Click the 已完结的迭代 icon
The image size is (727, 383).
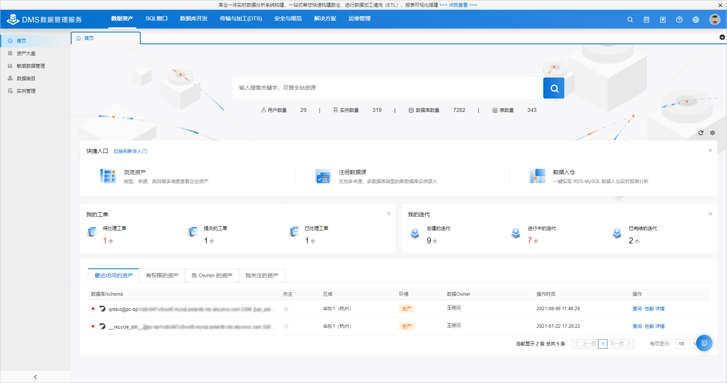click(617, 233)
